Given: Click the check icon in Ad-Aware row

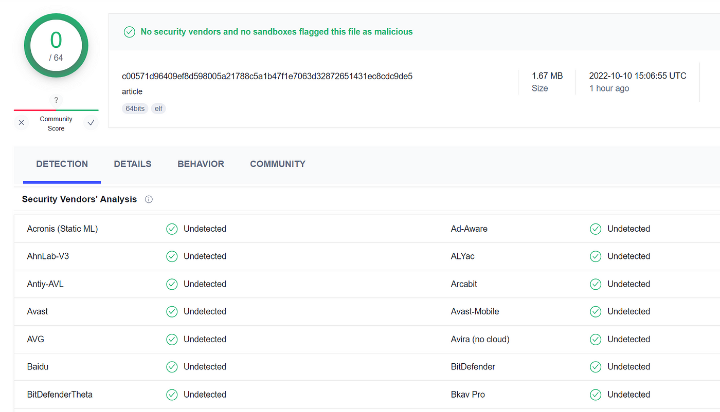Looking at the screenshot, I should (x=596, y=229).
